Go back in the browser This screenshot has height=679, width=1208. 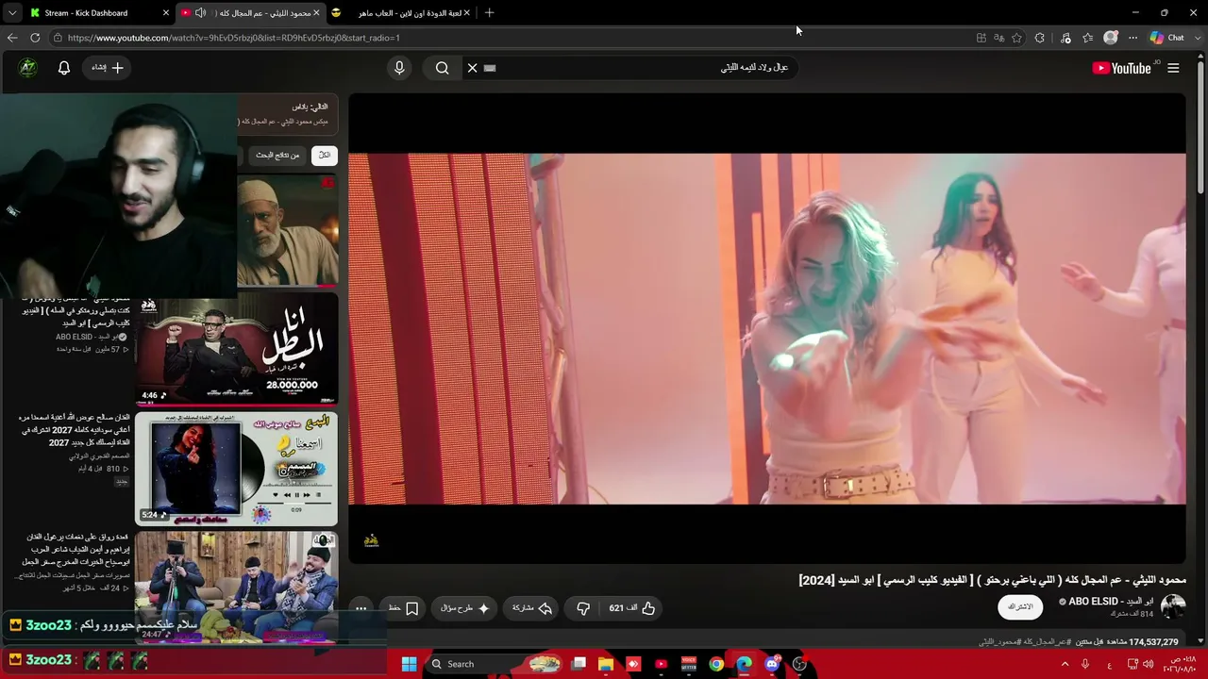(x=12, y=38)
